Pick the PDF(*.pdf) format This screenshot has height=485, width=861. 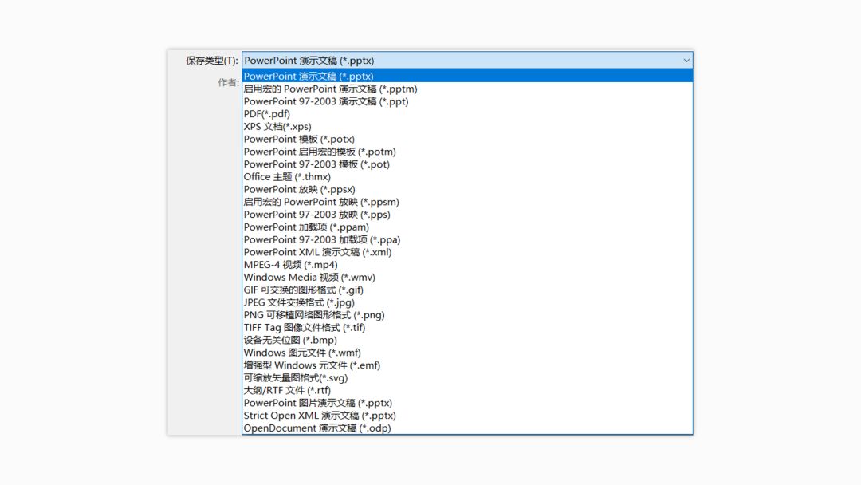[467, 114]
